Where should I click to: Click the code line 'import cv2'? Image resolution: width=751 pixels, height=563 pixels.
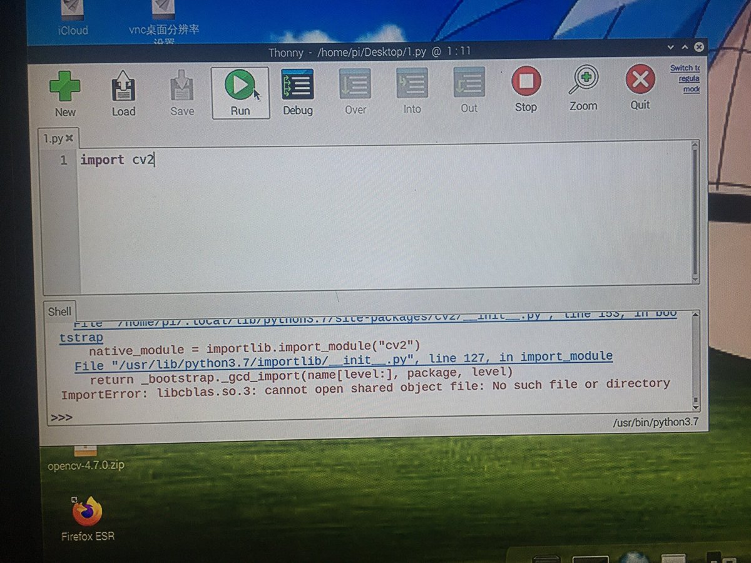click(x=117, y=160)
